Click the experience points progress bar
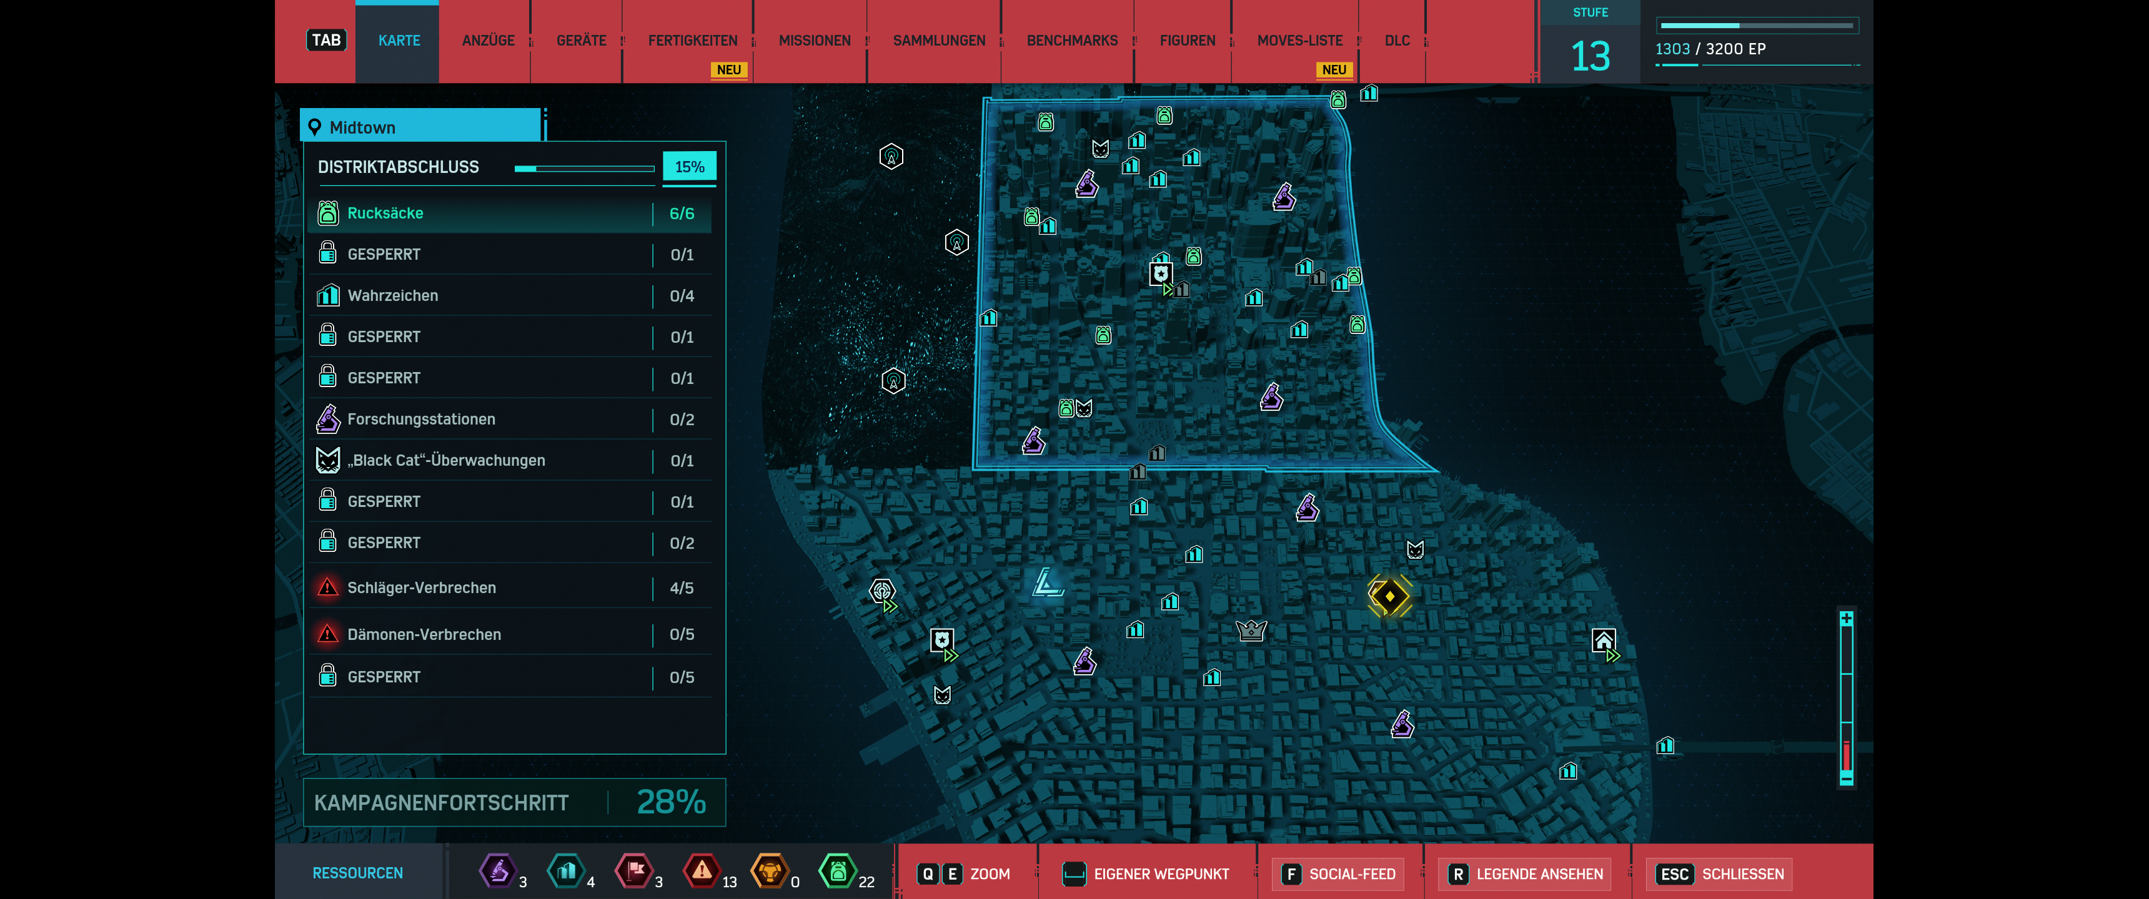Viewport: 2149px width, 899px height. [1757, 26]
